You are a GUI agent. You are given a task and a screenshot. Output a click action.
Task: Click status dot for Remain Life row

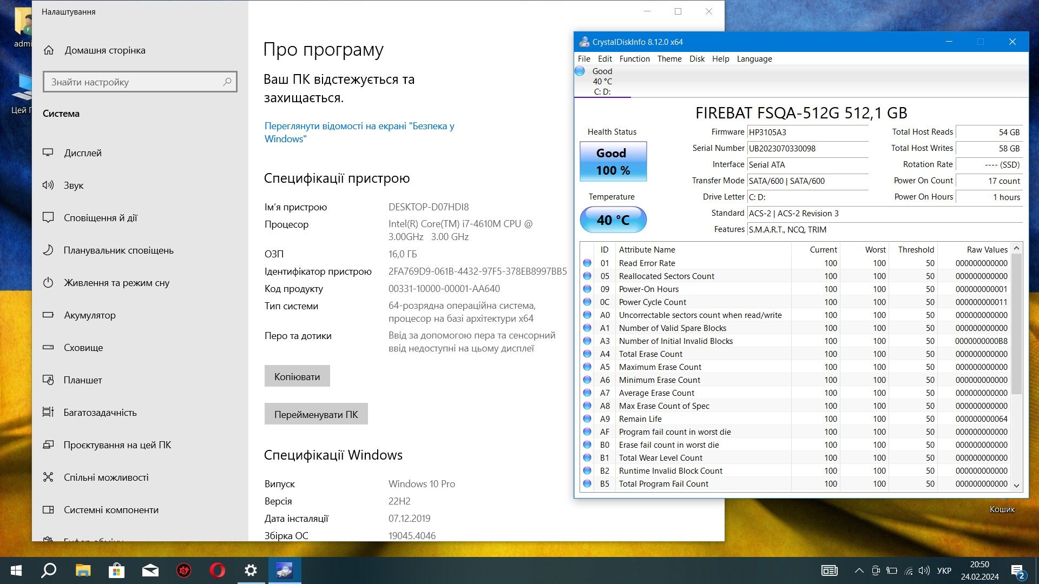(x=587, y=419)
